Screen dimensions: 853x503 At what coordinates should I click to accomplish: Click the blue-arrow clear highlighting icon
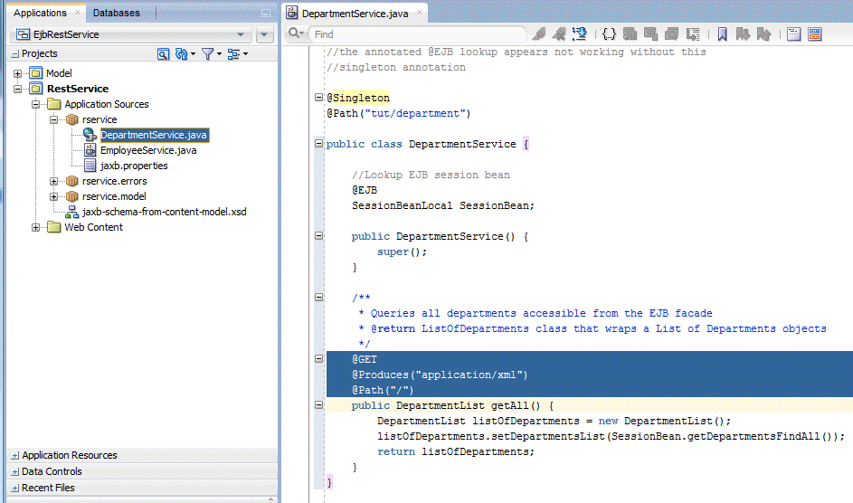(579, 34)
